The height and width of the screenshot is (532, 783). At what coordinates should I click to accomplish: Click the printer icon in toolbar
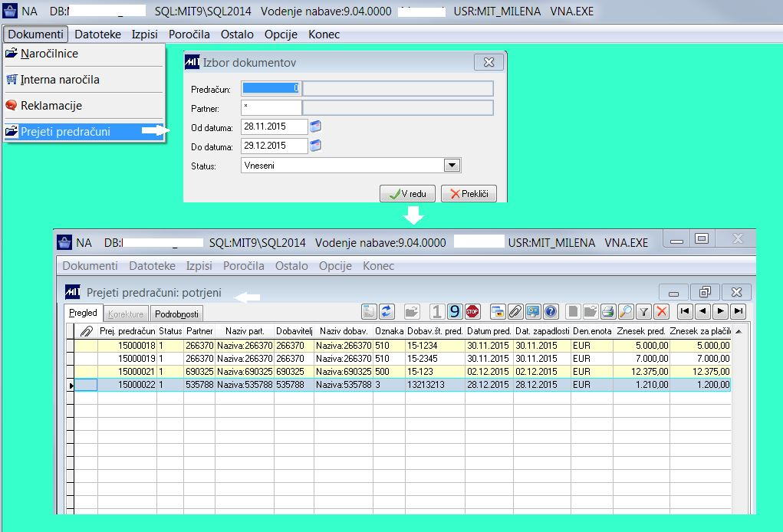click(608, 311)
